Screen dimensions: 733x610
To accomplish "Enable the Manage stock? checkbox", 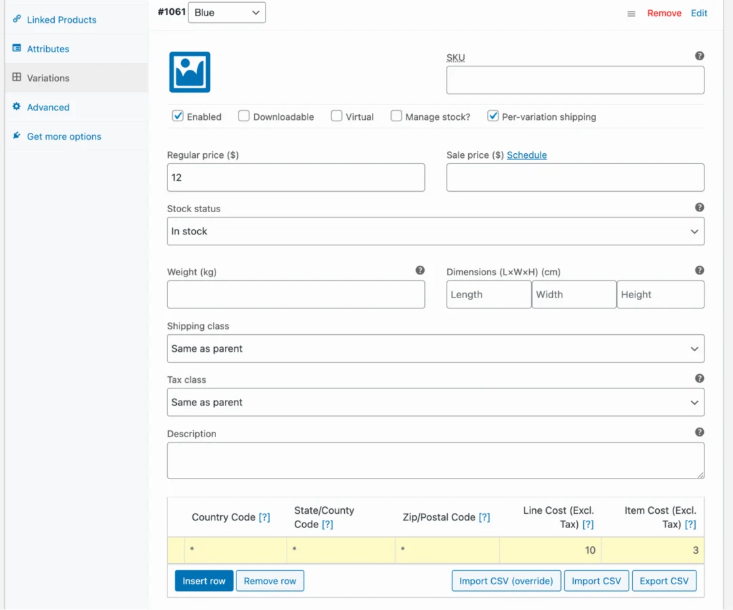I will (x=396, y=115).
